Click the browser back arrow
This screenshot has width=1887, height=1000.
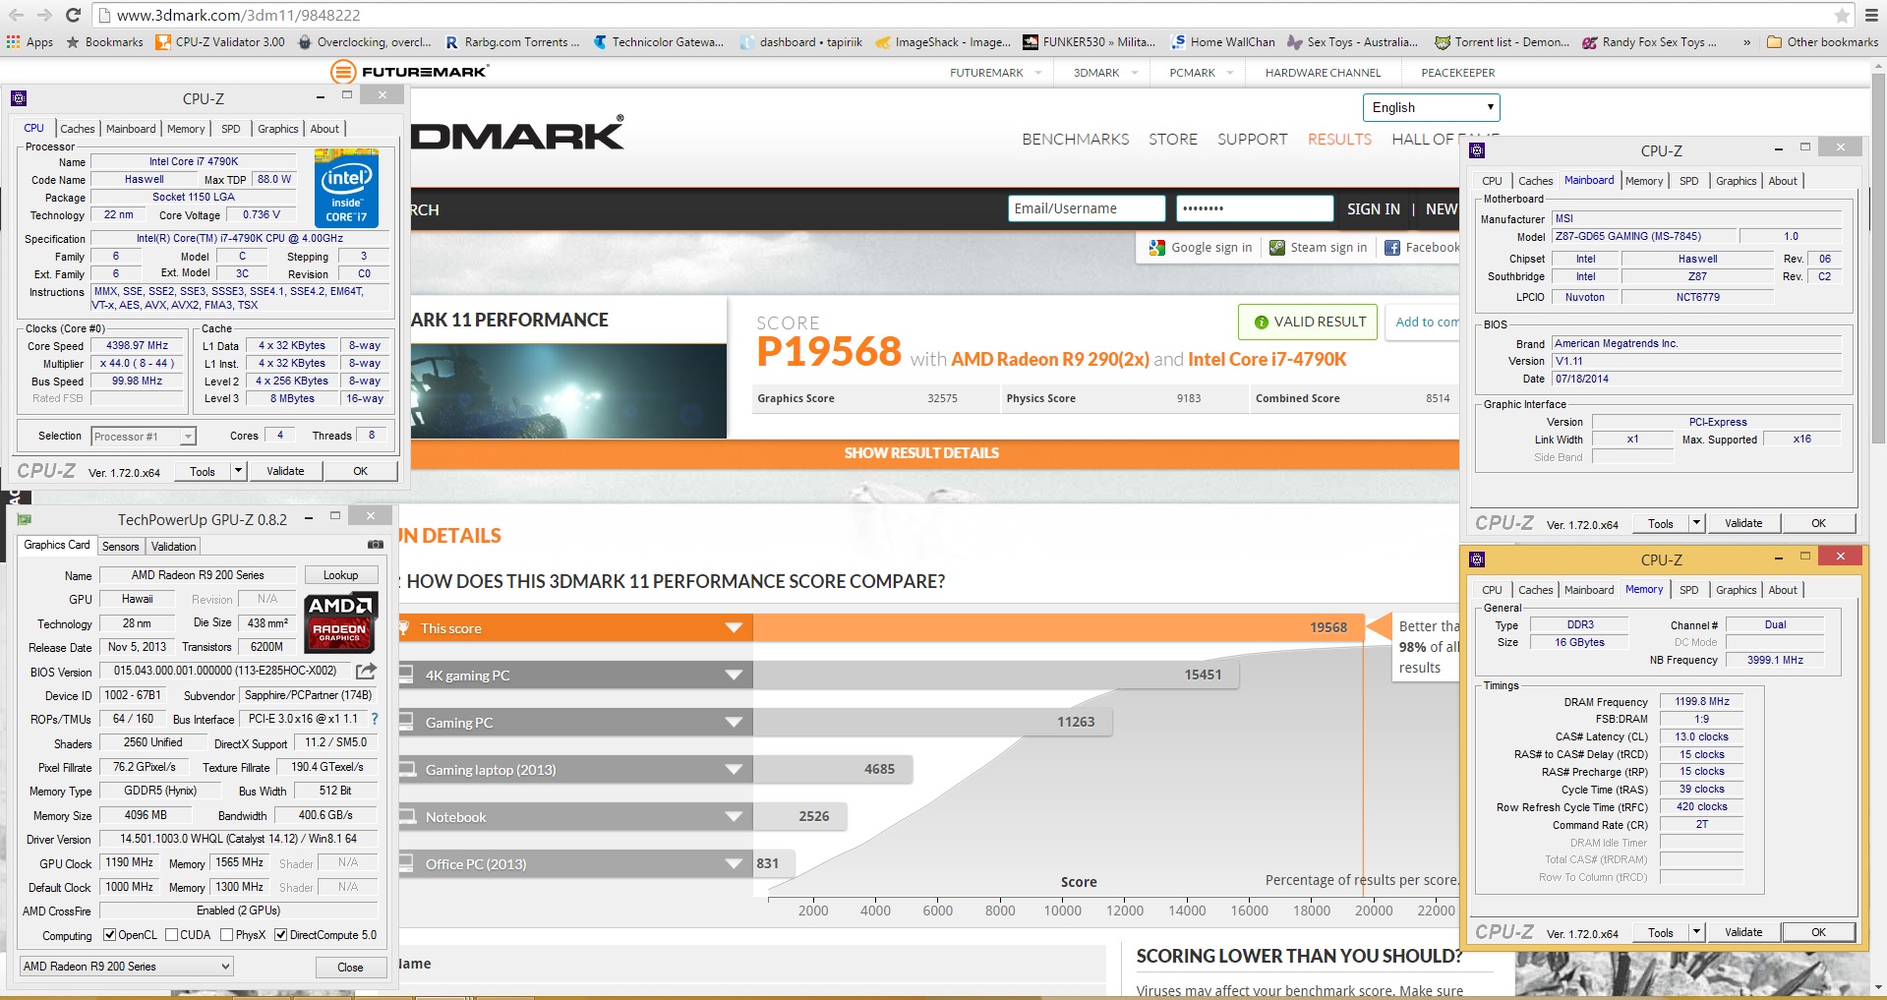pyautogui.click(x=16, y=15)
